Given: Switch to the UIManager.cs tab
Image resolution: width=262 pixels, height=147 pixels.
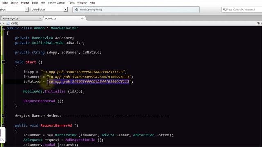Looking at the screenshot, I should 11,18.
